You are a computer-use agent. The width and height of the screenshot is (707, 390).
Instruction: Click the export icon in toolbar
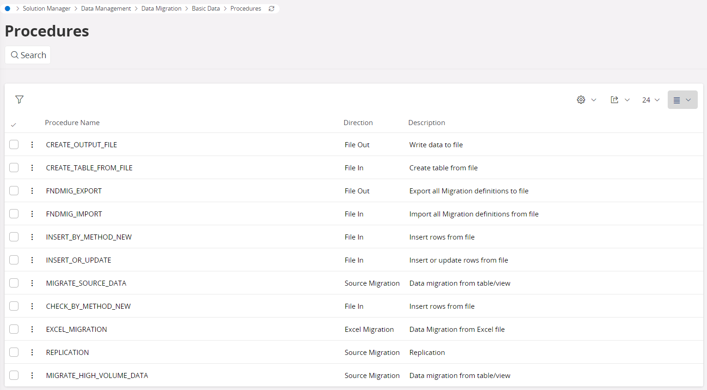(x=614, y=100)
